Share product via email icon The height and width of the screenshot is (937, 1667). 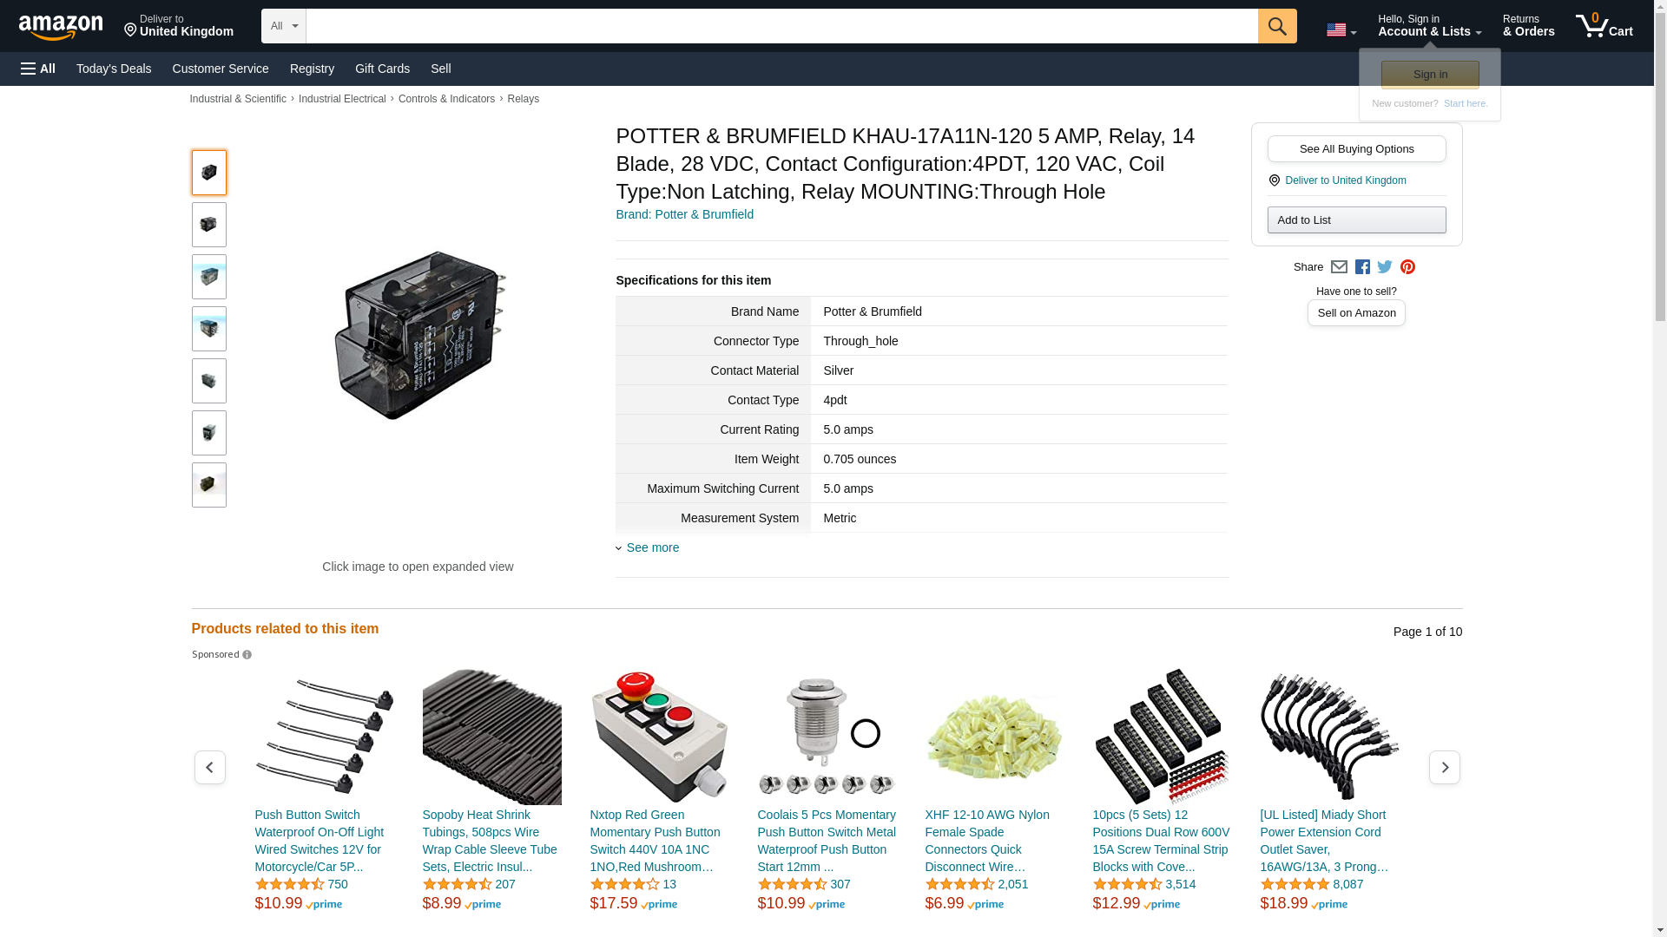pos(1339,267)
